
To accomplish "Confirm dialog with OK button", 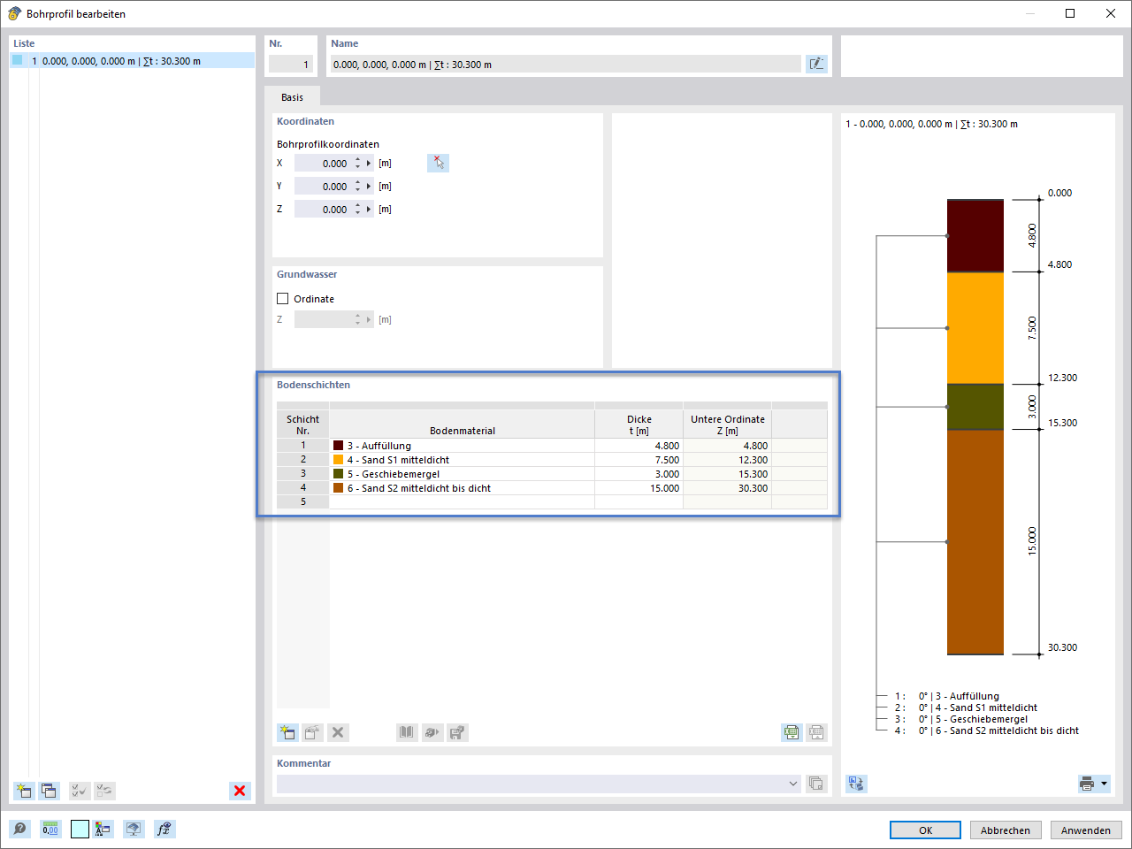I will [925, 830].
